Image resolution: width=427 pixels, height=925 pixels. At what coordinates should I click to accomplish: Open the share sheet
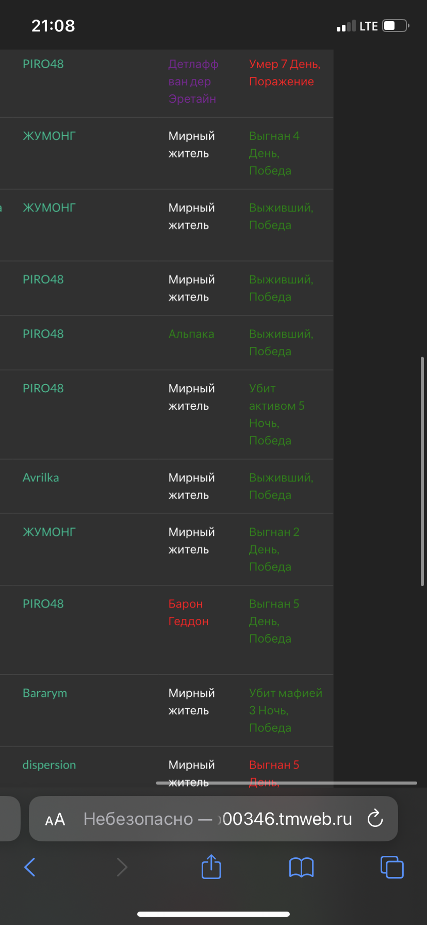tap(211, 867)
